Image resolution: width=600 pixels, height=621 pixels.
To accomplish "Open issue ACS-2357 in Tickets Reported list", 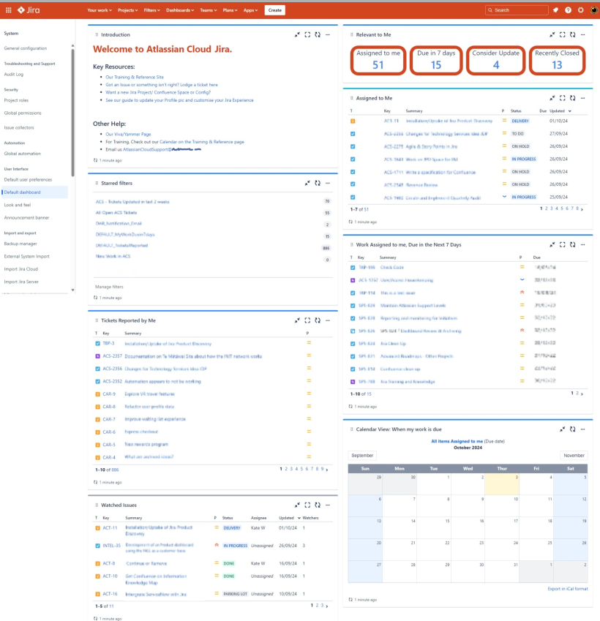I will (112, 356).
